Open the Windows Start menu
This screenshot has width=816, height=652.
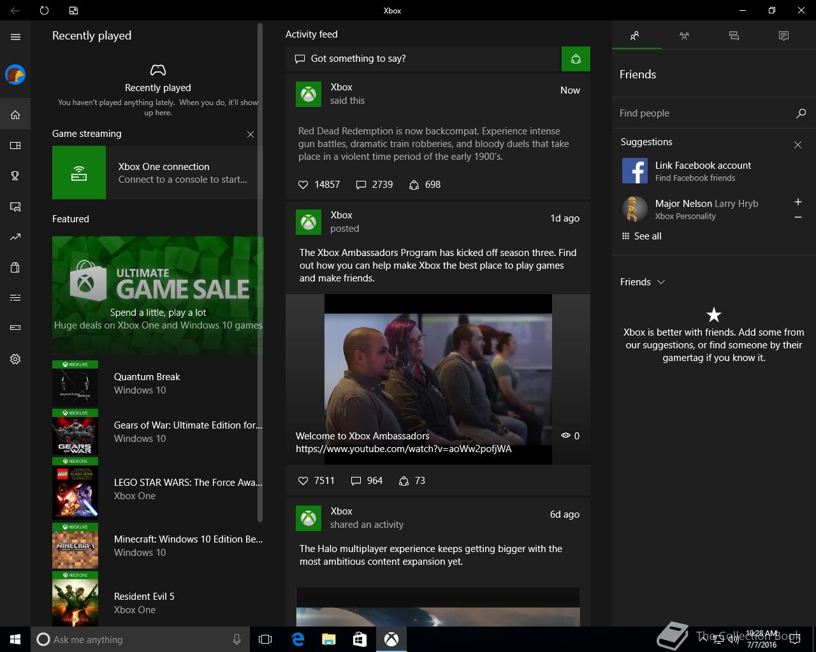pyautogui.click(x=15, y=639)
